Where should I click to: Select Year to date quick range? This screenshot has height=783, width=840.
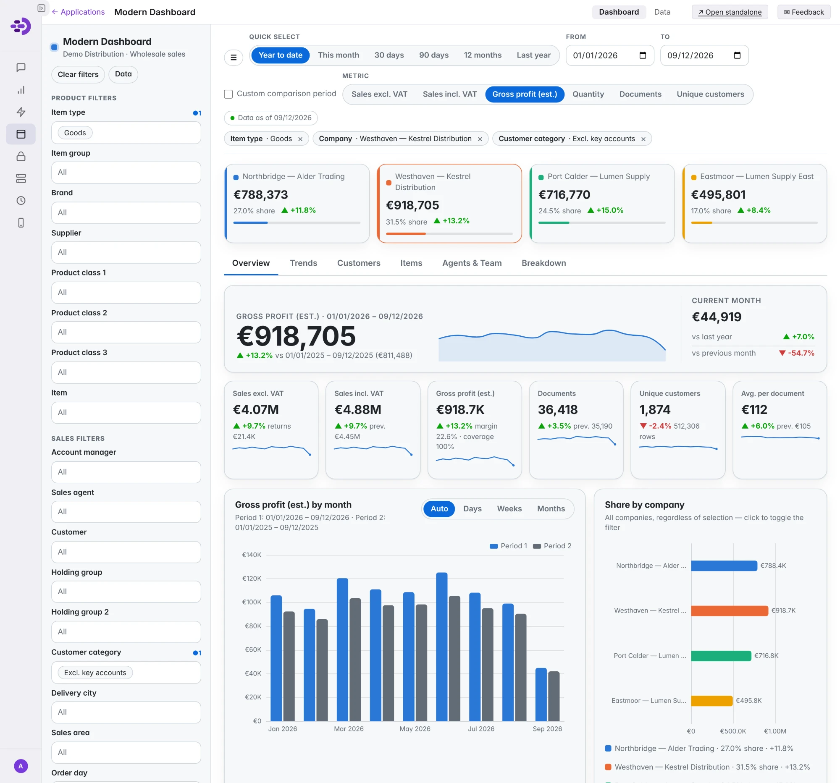pyautogui.click(x=280, y=55)
